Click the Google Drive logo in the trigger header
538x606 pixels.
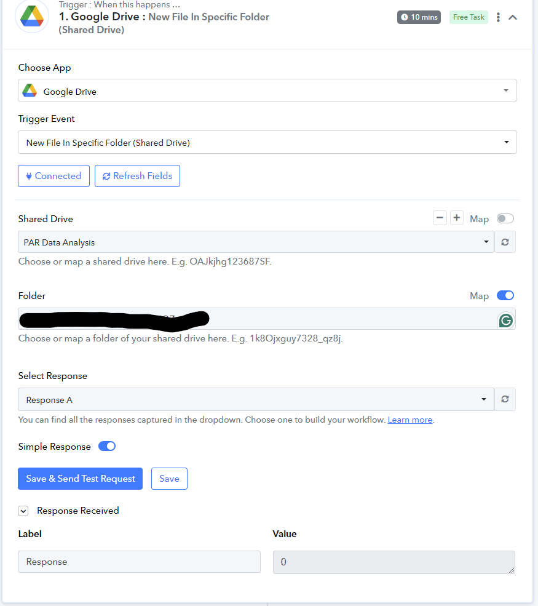coord(32,16)
